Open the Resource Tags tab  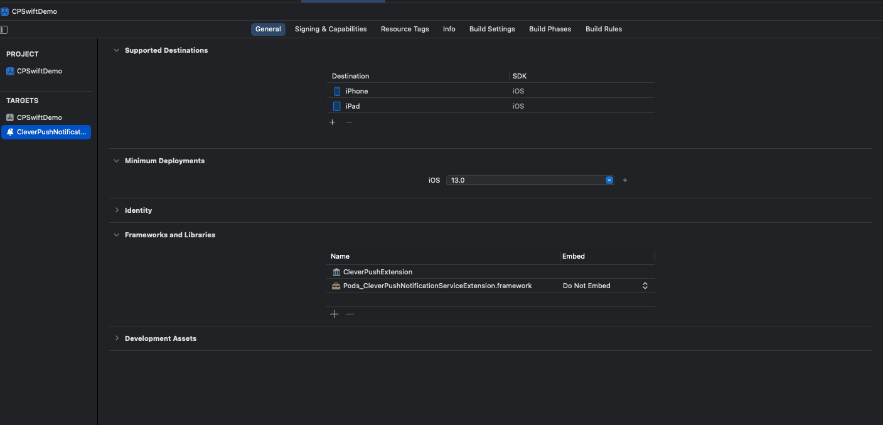(405, 29)
